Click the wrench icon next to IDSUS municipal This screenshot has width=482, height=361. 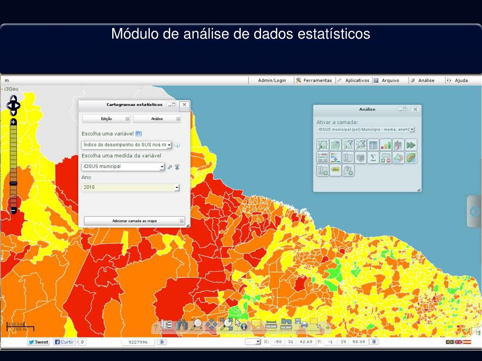click(x=170, y=167)
